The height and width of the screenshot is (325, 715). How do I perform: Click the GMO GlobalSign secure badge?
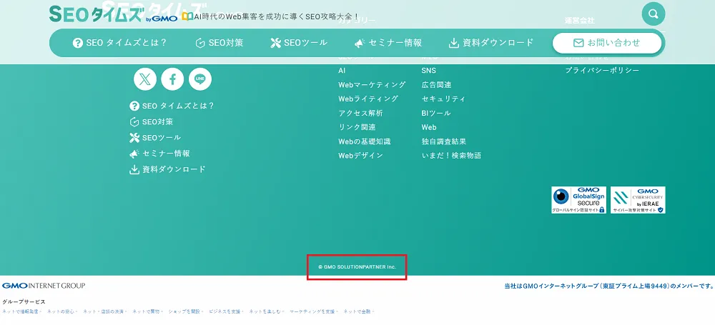[578, 200]
